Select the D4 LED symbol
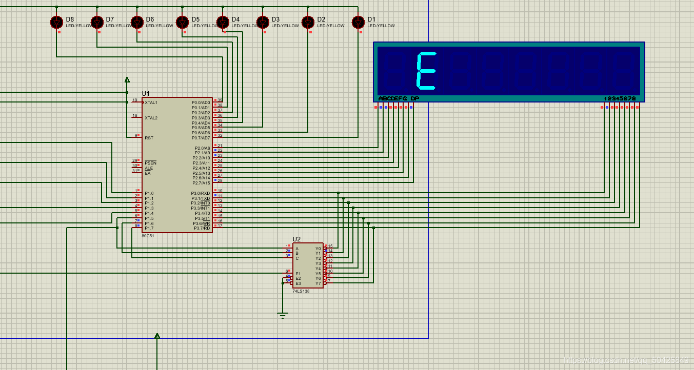The height and width of the screenshot is (370, 694). click(x=223, y=22)
